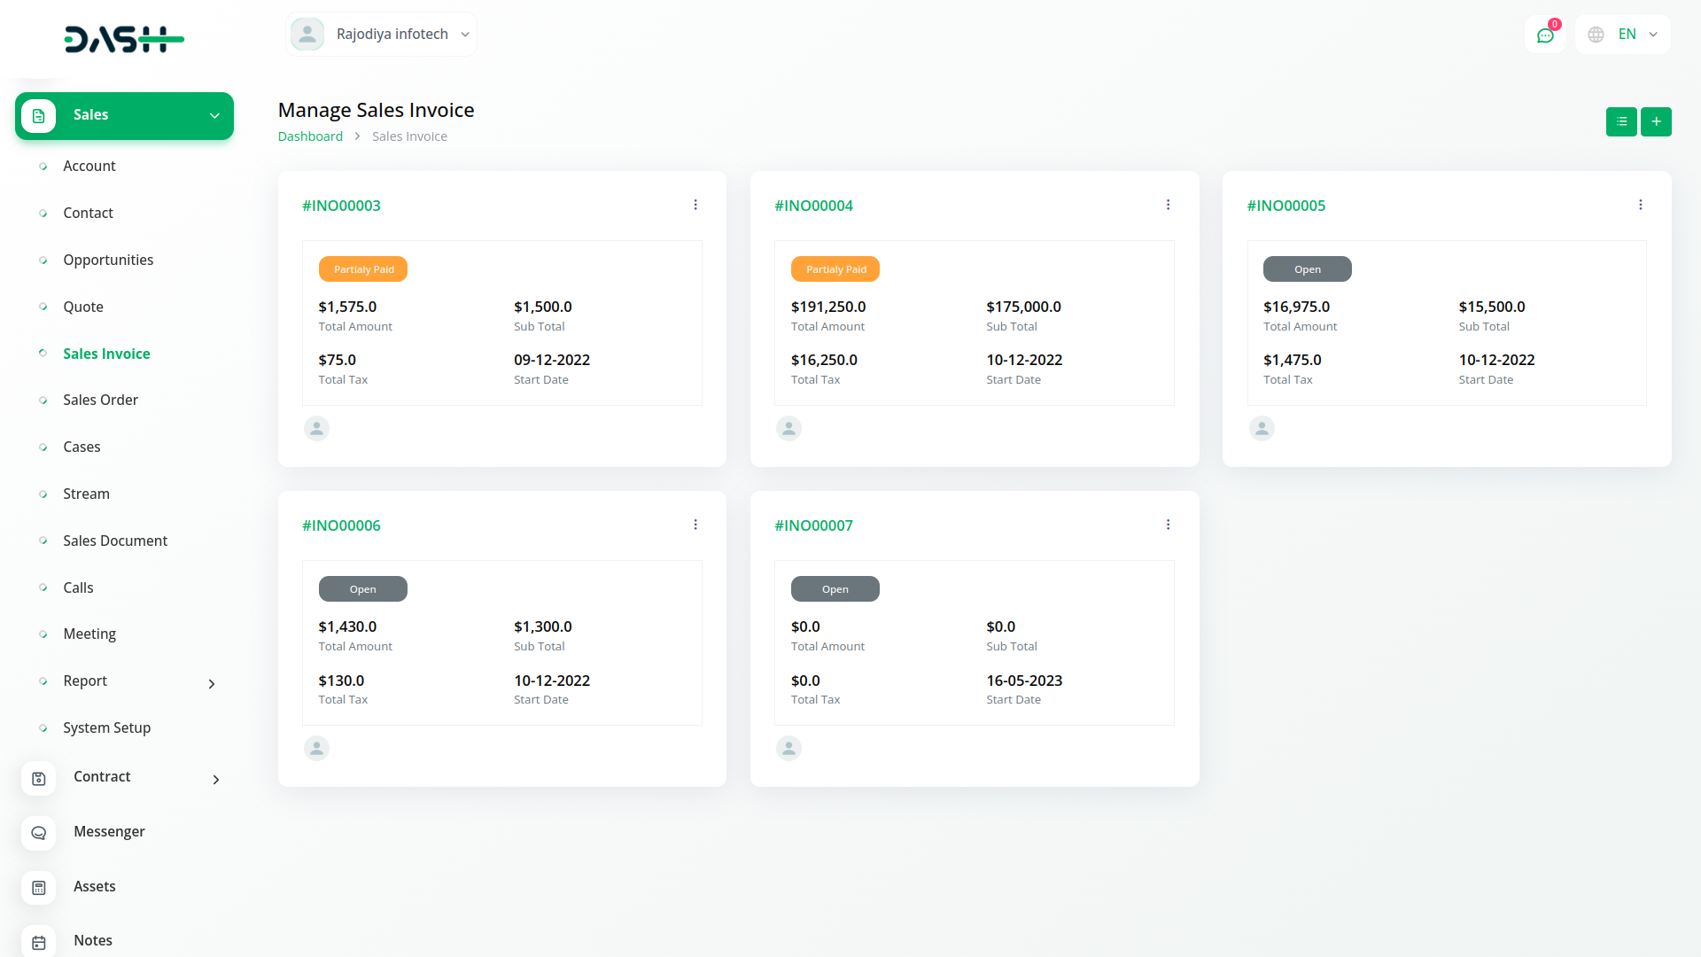Click the list view icon button
Viewport: 1701px width, 957px height.
coord(1620,121)
